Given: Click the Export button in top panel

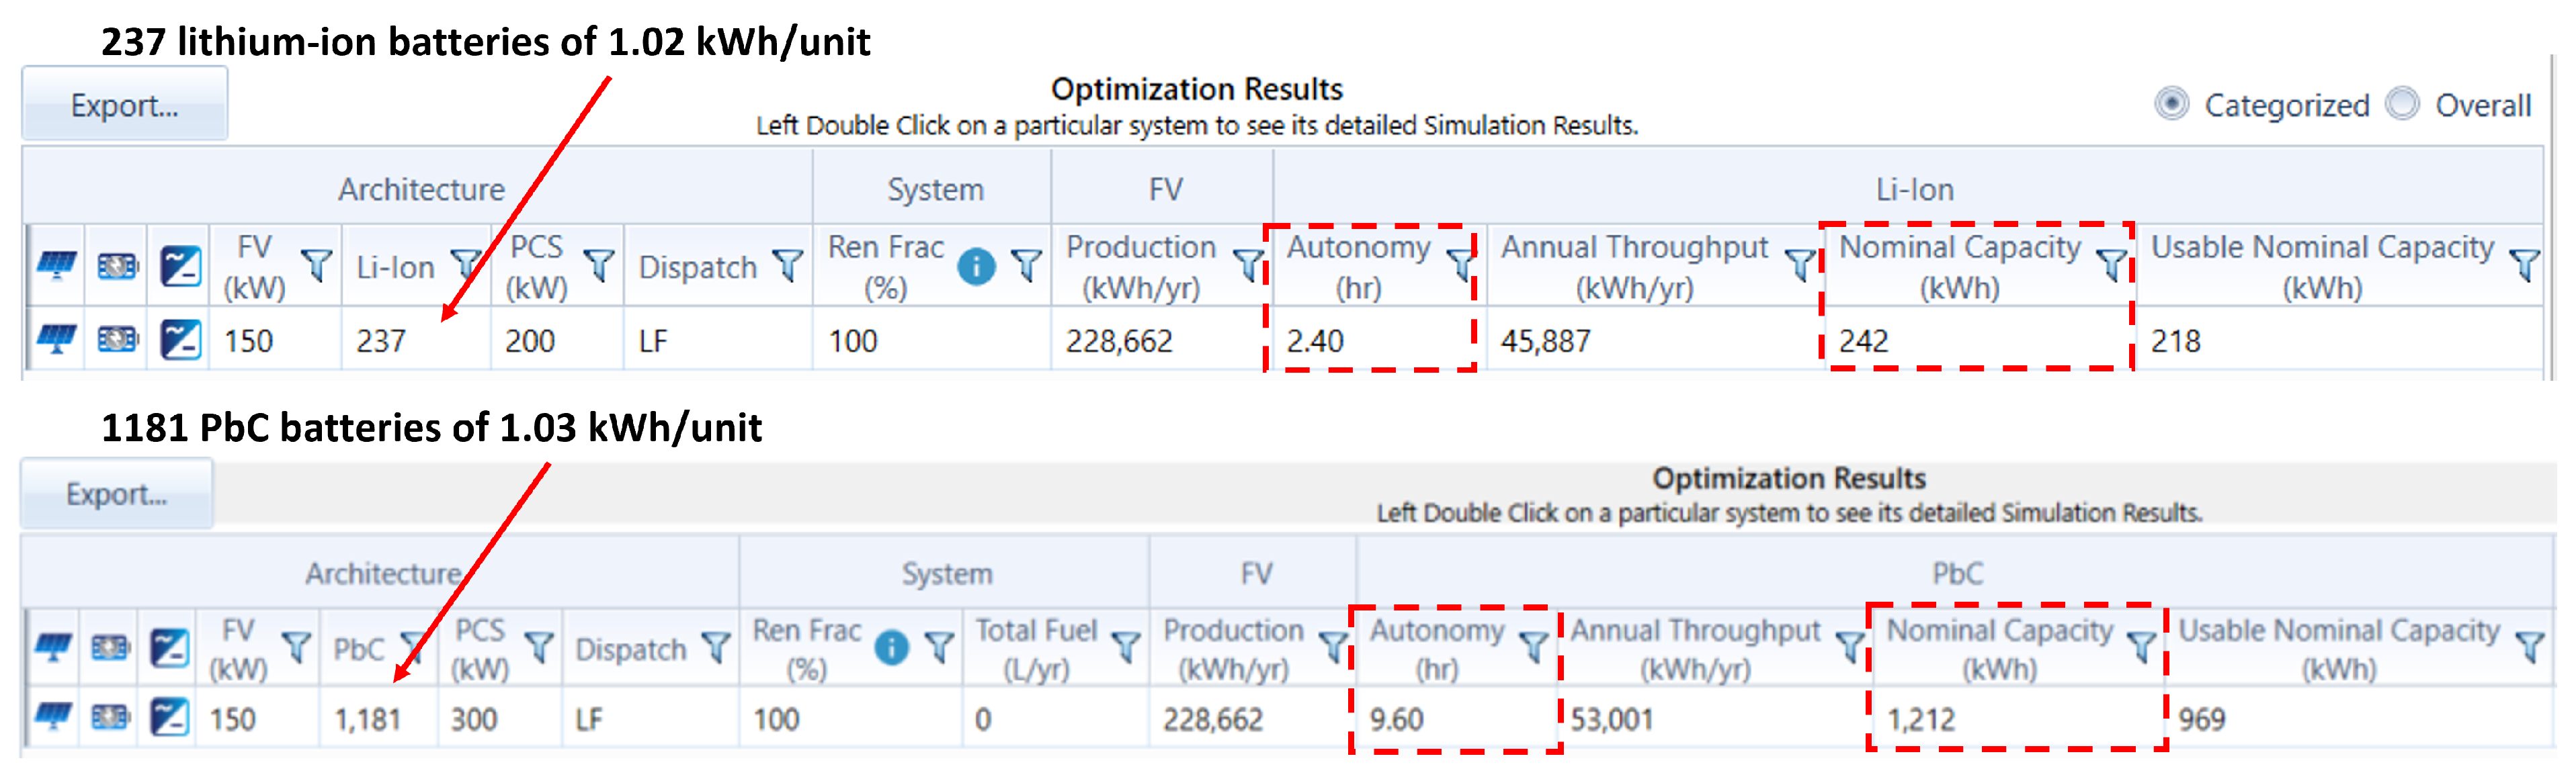Looking at the screenshot, I should click(x=124, y=105).
